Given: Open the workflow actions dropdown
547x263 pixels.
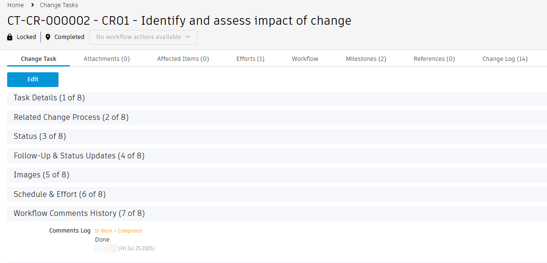Looking at the screenshot, I should click(x=143, y=37).
